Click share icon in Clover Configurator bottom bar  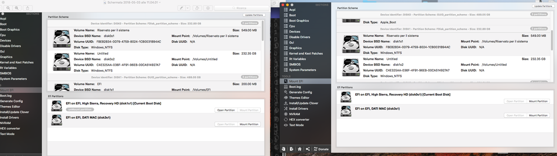click(x=308, y=149)
